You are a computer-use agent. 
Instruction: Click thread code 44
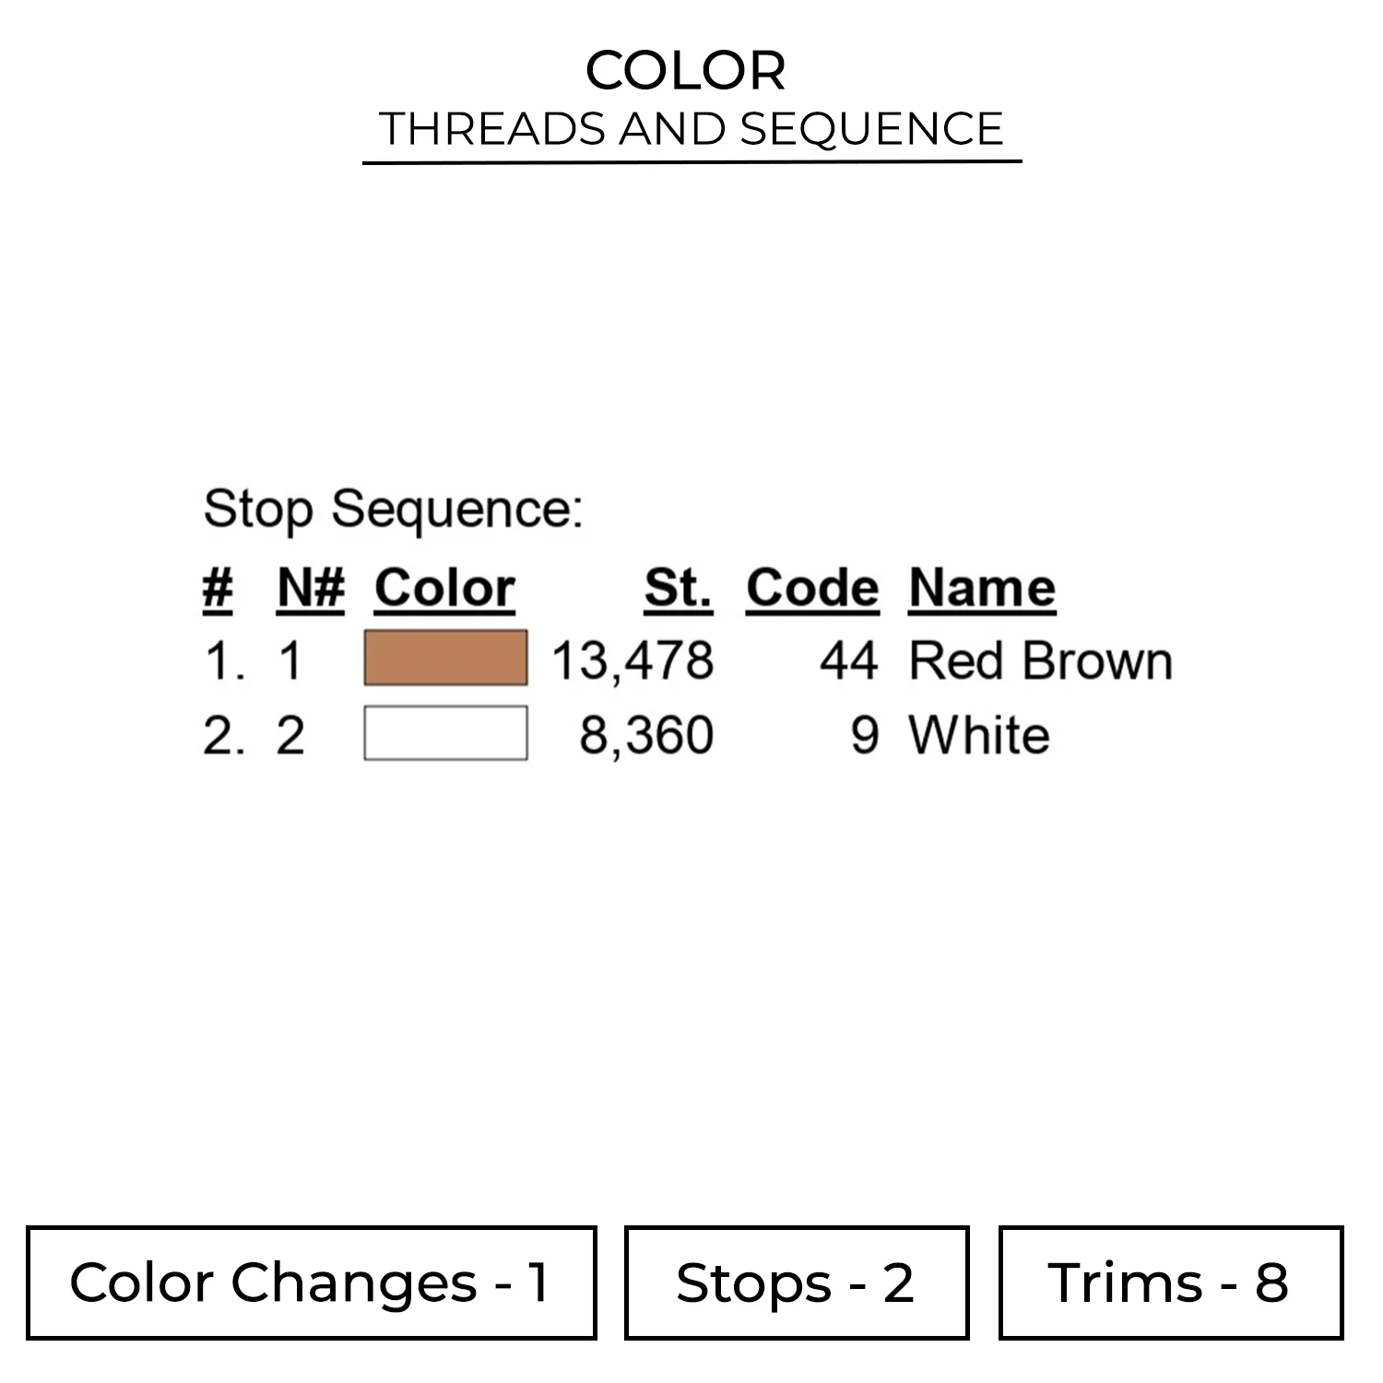point(848,661)
